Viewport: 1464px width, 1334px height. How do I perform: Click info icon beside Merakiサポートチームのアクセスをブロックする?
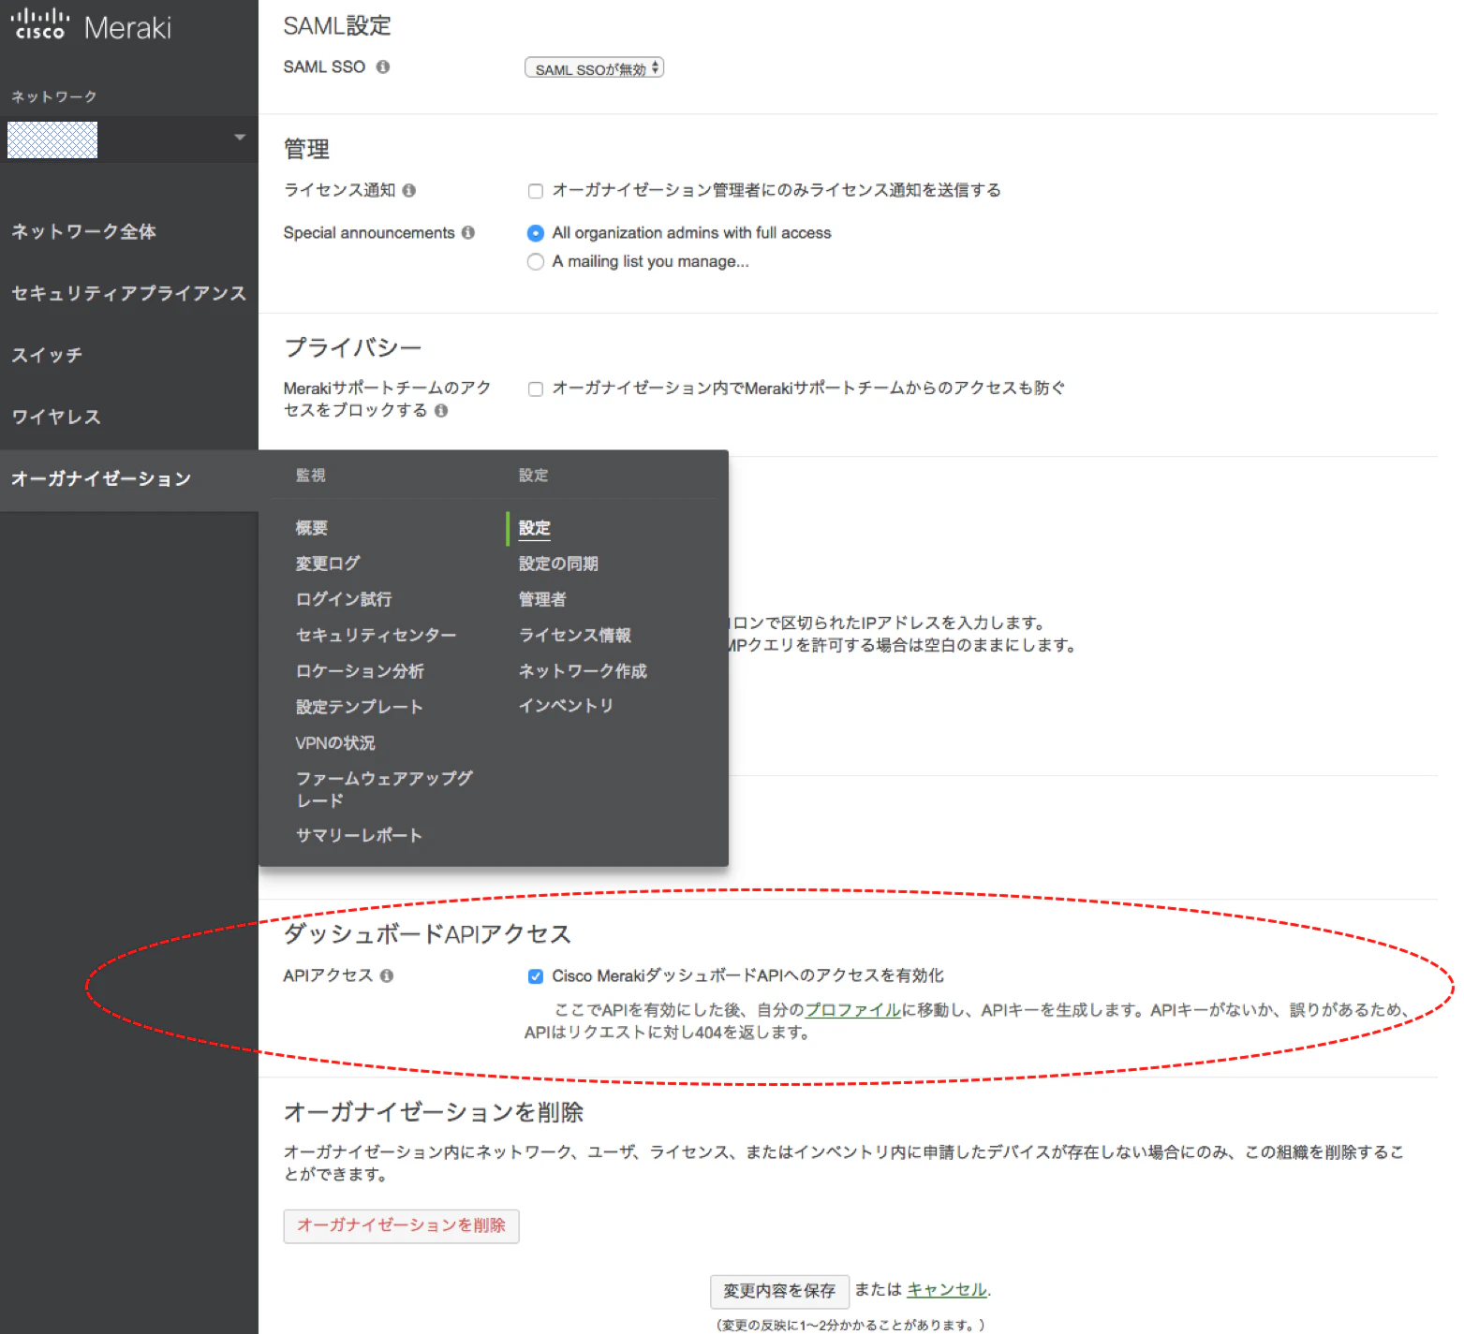click(x=441, y=410)
